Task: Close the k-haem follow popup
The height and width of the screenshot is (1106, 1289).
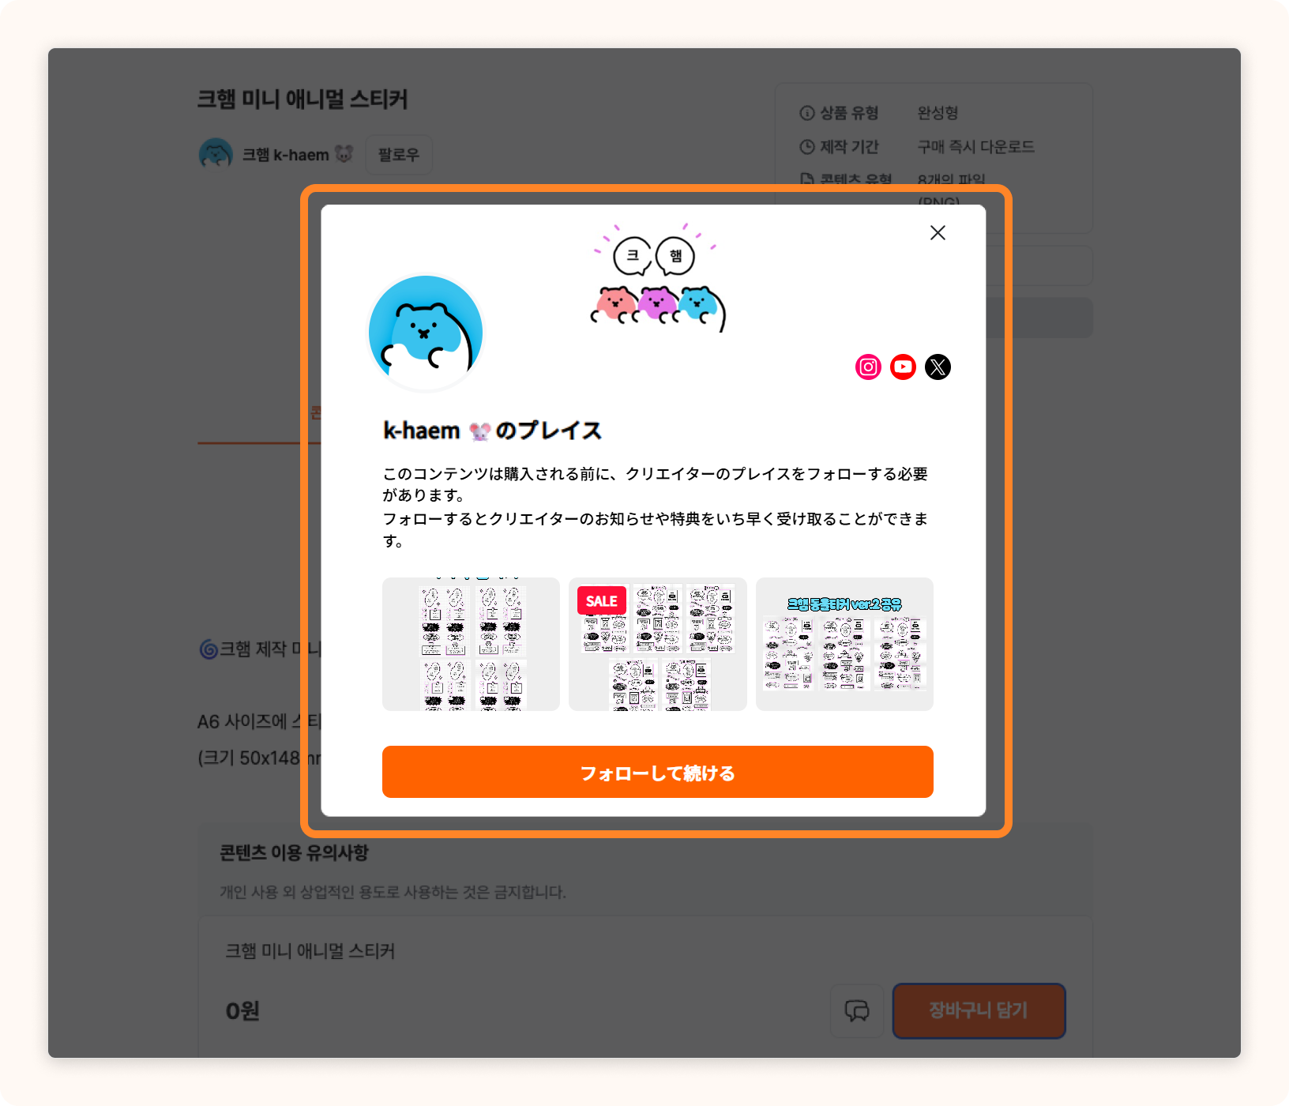Action: pos(938,232)
